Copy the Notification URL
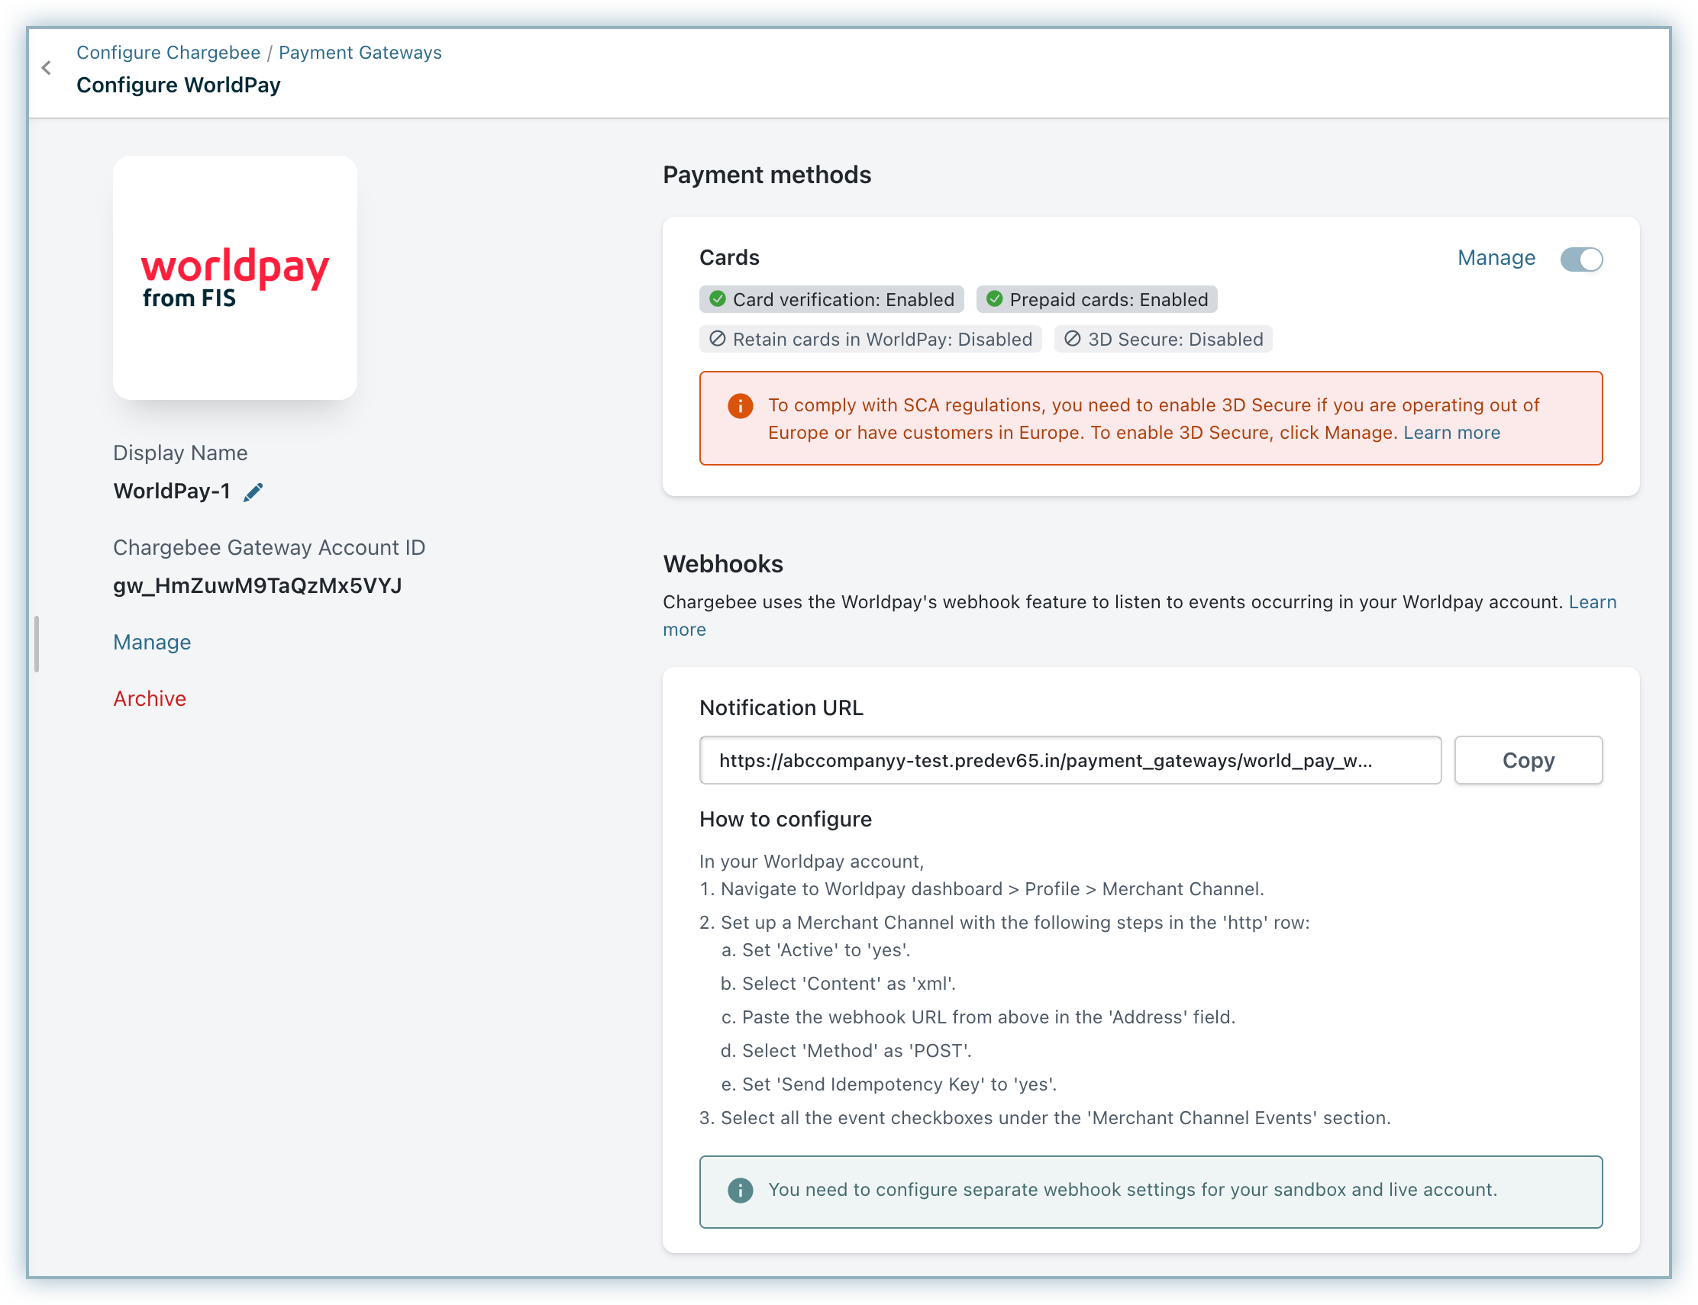The image size is (1698, 1305). (1528, 760)
